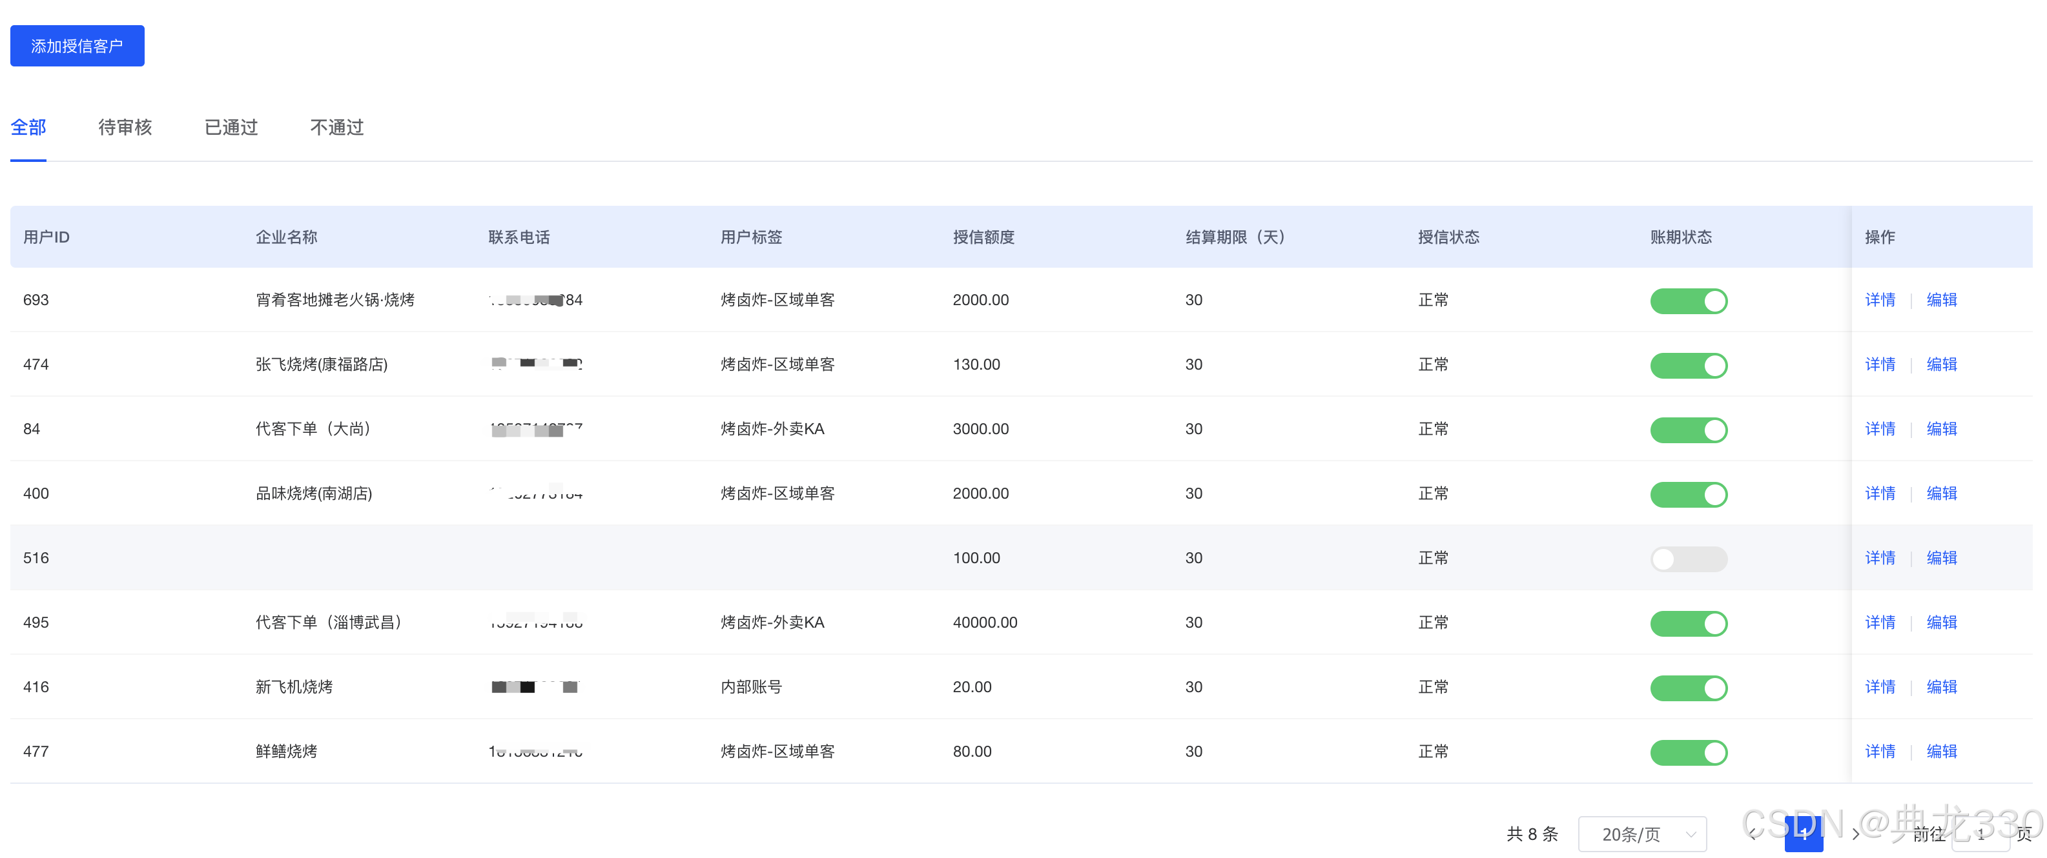Select page number 1 in pagination
This screenshot has width=2047, height=858.
point(1803,833)
